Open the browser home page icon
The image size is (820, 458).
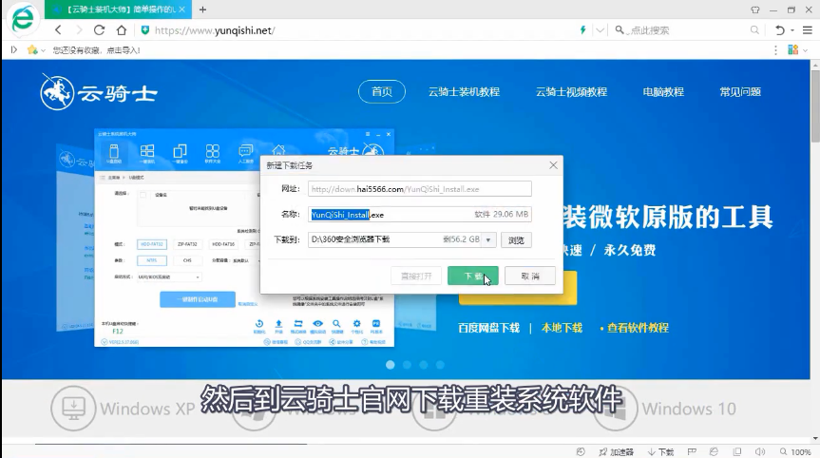point(122,29)
